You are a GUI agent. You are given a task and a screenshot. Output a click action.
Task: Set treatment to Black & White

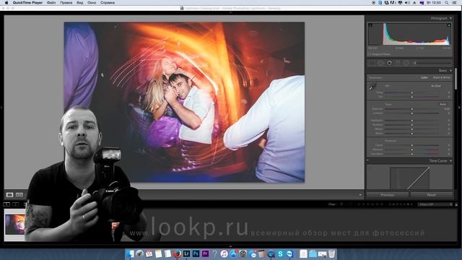point(442,77)
